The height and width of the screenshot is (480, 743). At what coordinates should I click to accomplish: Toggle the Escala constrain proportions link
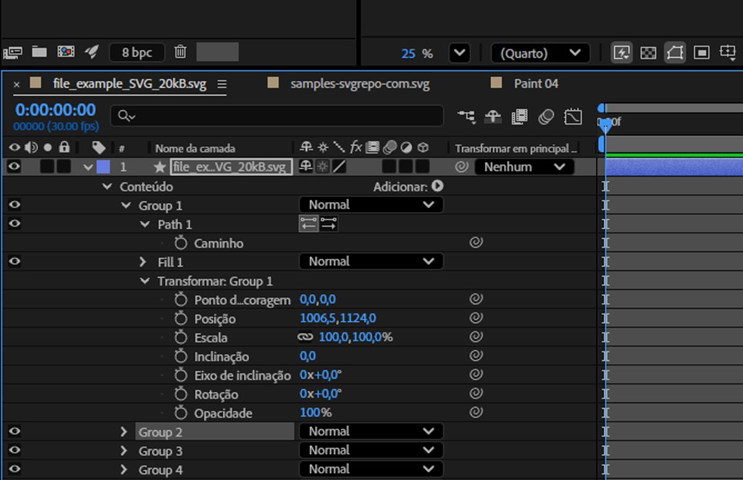click(x=305, y=337)
